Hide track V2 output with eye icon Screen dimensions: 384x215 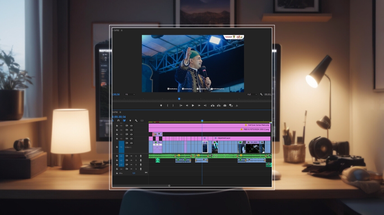point(132,139)
